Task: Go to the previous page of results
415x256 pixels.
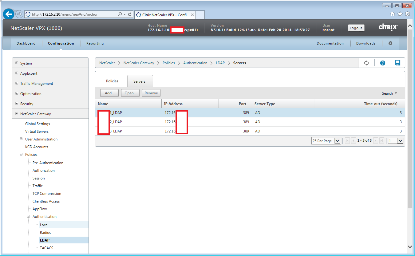Action: [x=354, y=141]
